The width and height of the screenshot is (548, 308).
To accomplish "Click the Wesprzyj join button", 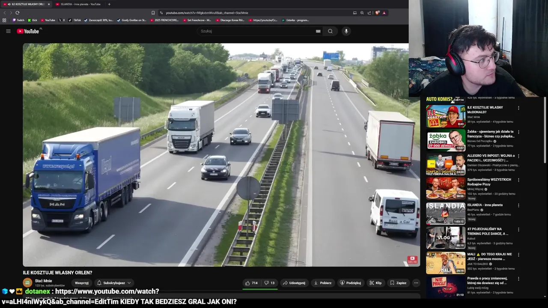I will tap(82, 283).
